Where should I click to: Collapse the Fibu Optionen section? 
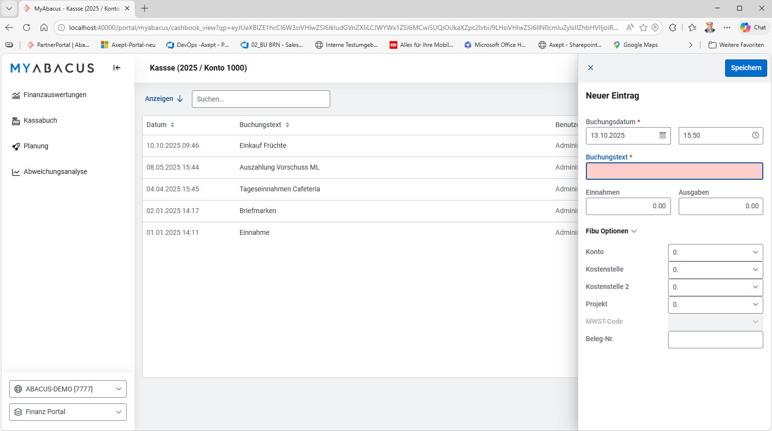[611, 231]
